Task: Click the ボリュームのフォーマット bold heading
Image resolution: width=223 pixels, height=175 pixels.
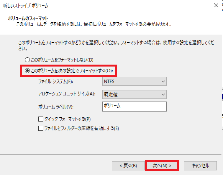Action: point(28,18)
